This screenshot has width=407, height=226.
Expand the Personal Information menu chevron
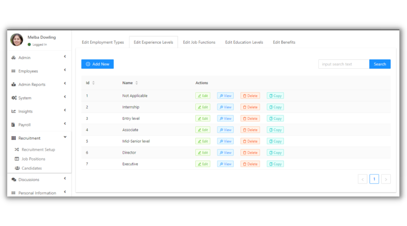[x=65, y=192]
